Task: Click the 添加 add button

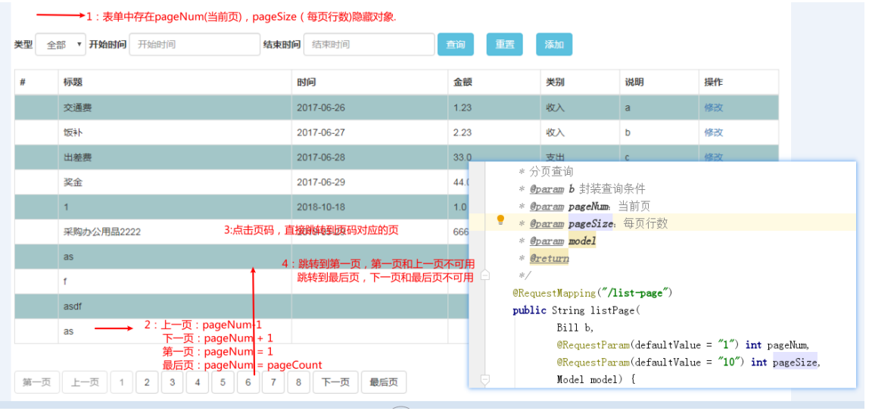Action: coord(554,45)
